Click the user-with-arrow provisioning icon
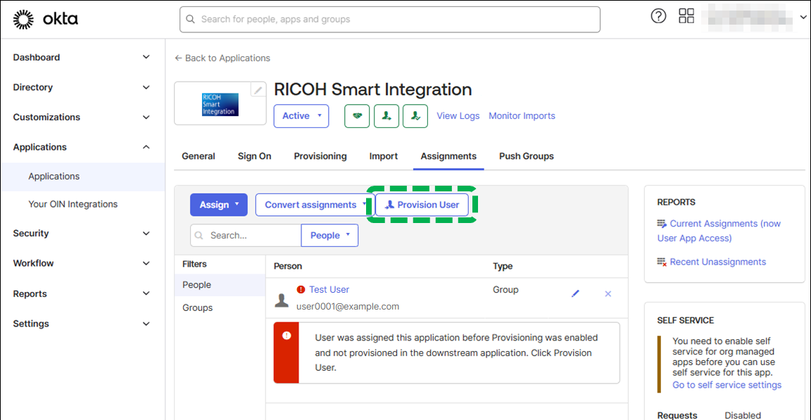Viewport: 811px width, 420px height. click(386, 116)
